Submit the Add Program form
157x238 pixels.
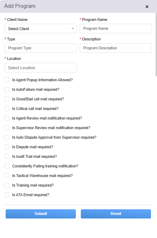41,214
